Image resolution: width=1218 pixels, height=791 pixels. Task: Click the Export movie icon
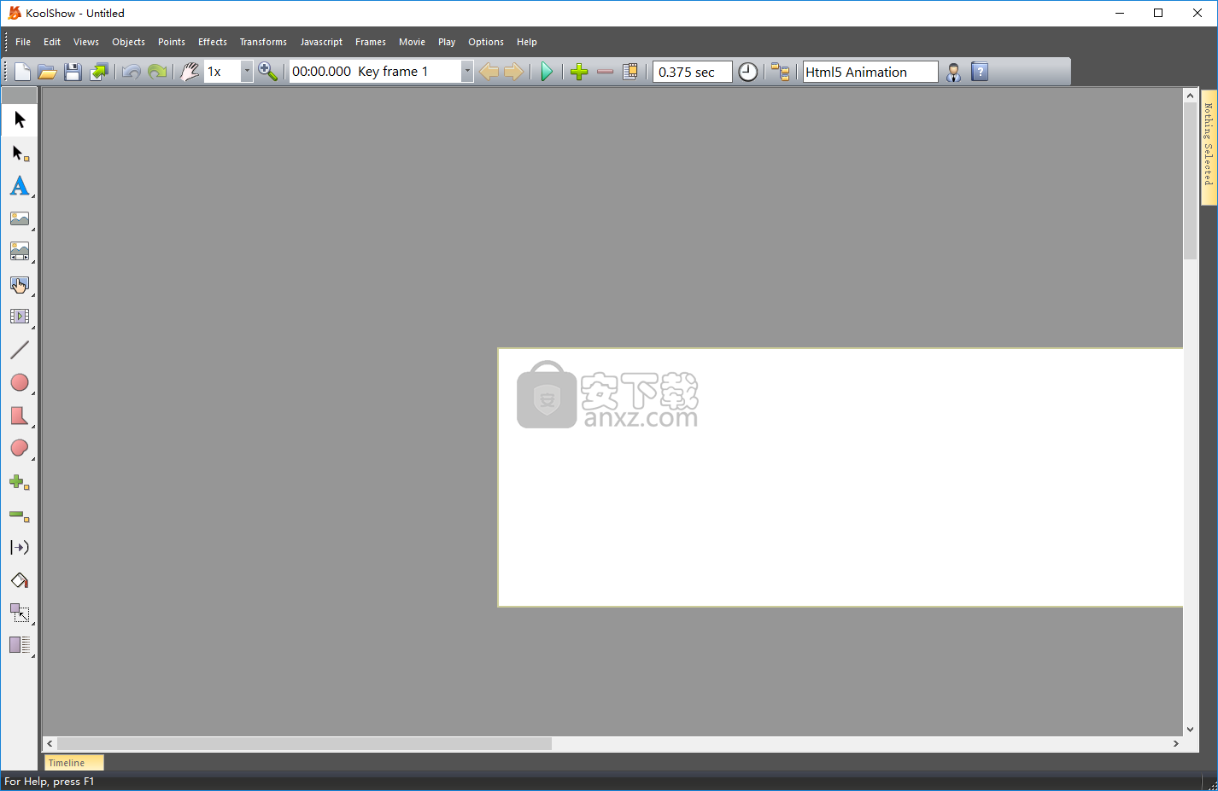pos(99,72)
